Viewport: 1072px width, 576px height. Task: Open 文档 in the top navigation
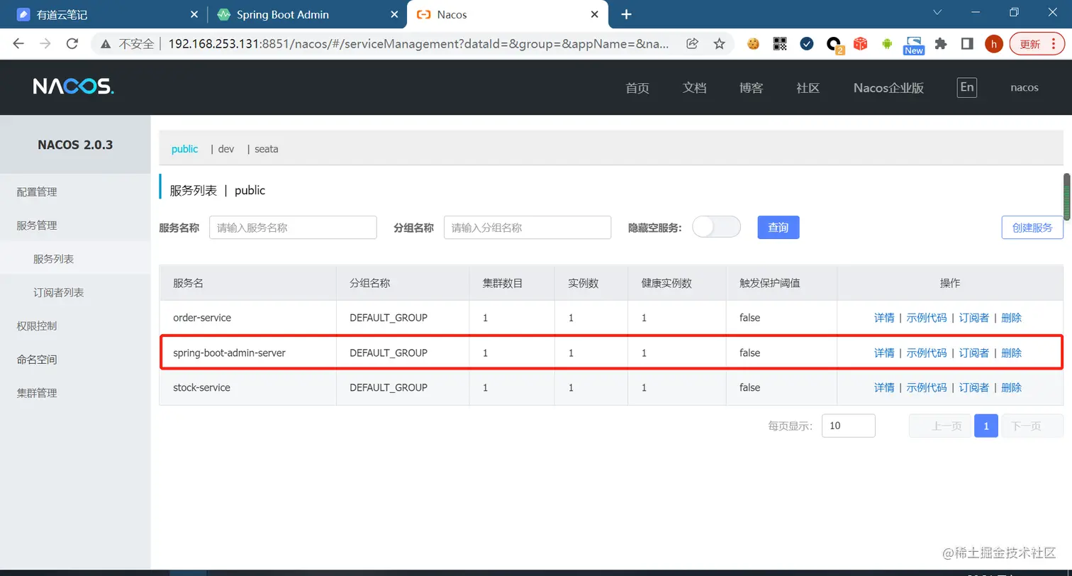694,88
